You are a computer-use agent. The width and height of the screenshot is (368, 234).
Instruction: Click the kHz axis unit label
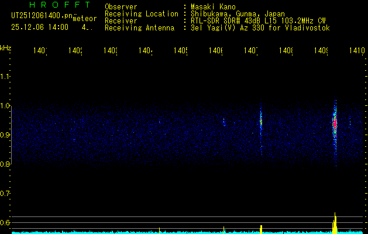(6, 47)
